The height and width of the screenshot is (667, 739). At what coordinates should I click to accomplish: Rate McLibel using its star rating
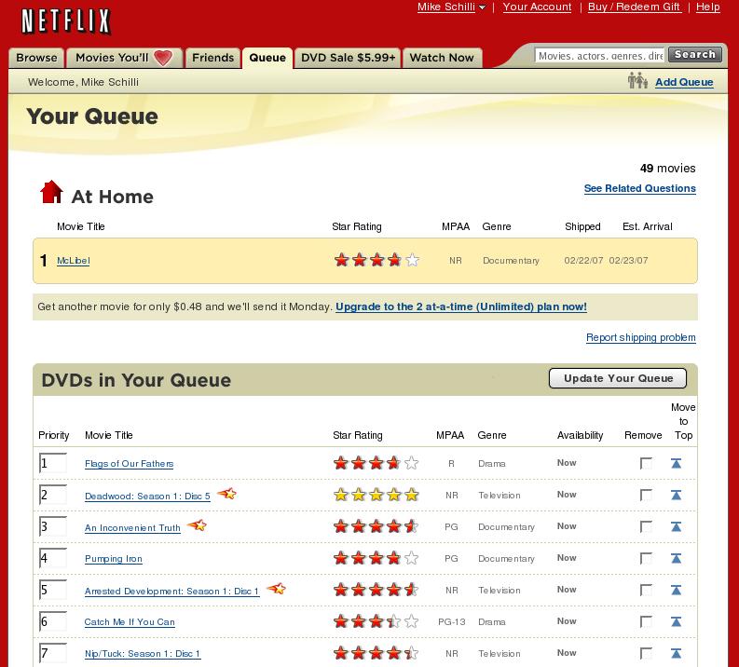tap(376, 261)
